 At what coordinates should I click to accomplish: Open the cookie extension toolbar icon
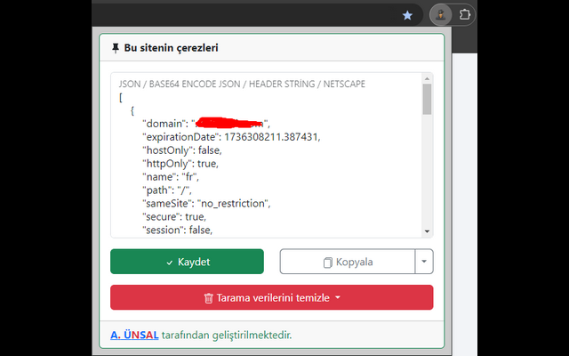pyautogui.click(x=441, y=15)
